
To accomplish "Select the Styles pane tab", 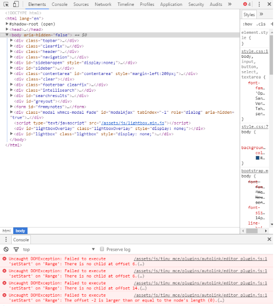I will point(249,15).
